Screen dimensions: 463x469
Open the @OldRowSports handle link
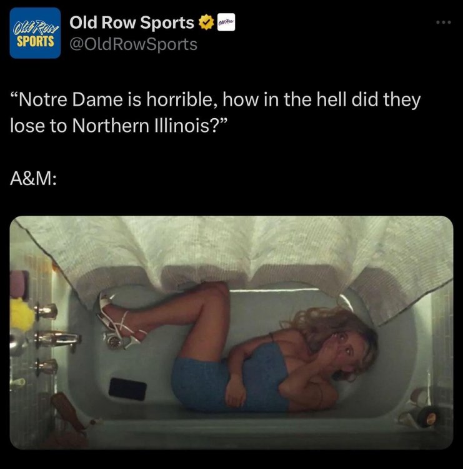[133, 44]
